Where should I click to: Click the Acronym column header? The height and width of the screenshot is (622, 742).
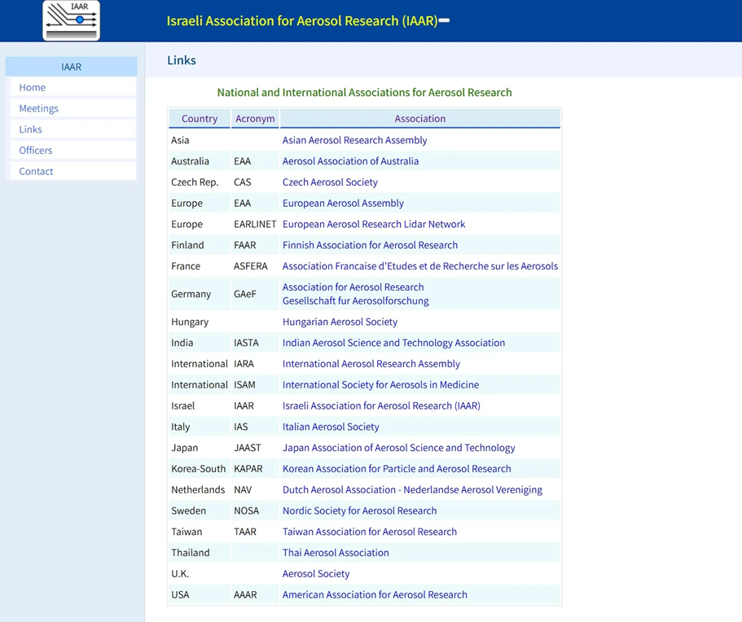click(x=255, y=118)
